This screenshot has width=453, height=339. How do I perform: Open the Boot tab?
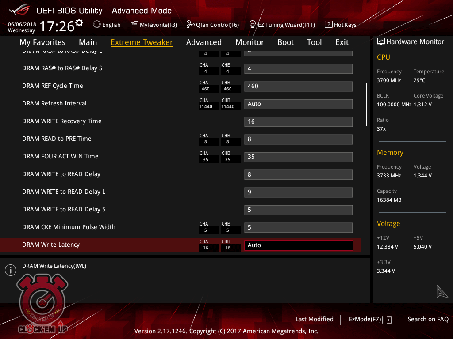285,42
